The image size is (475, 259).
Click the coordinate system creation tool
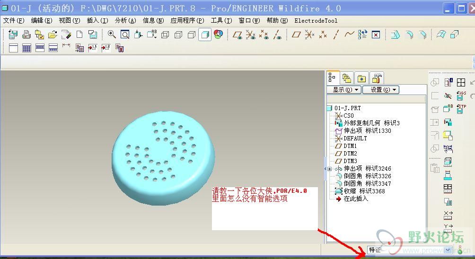(309, 35)
